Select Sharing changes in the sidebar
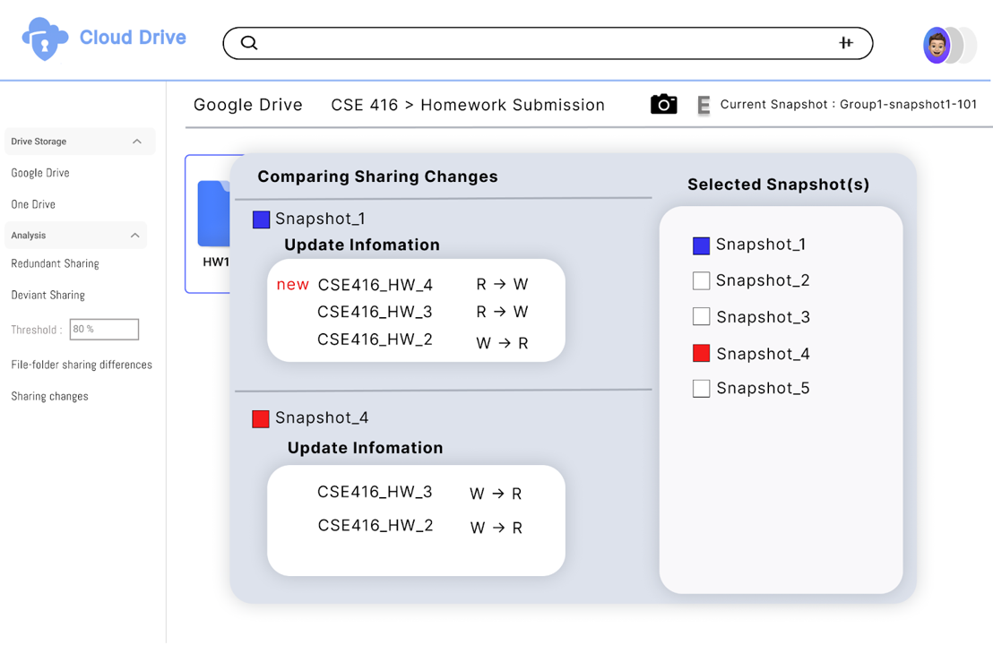The image size is (993, 645). click(49, 395)
